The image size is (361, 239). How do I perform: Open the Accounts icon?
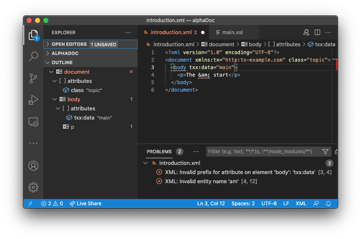point(33,166)
